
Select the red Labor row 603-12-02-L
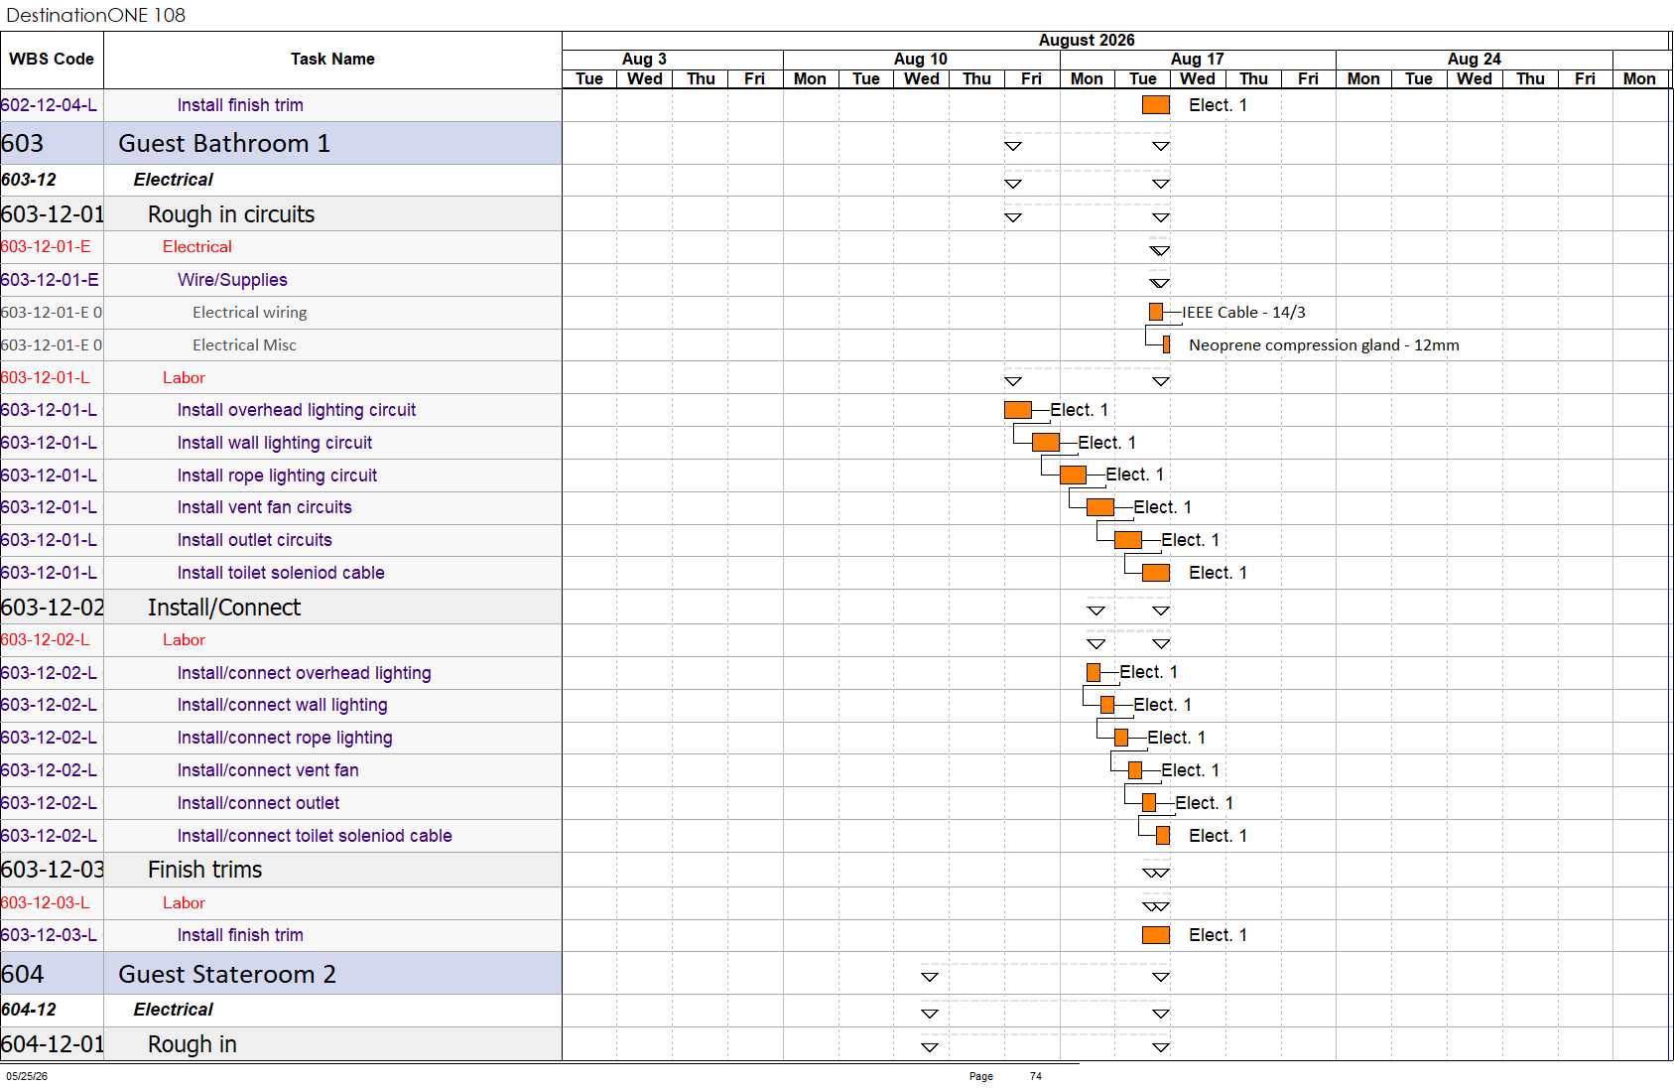281,640
